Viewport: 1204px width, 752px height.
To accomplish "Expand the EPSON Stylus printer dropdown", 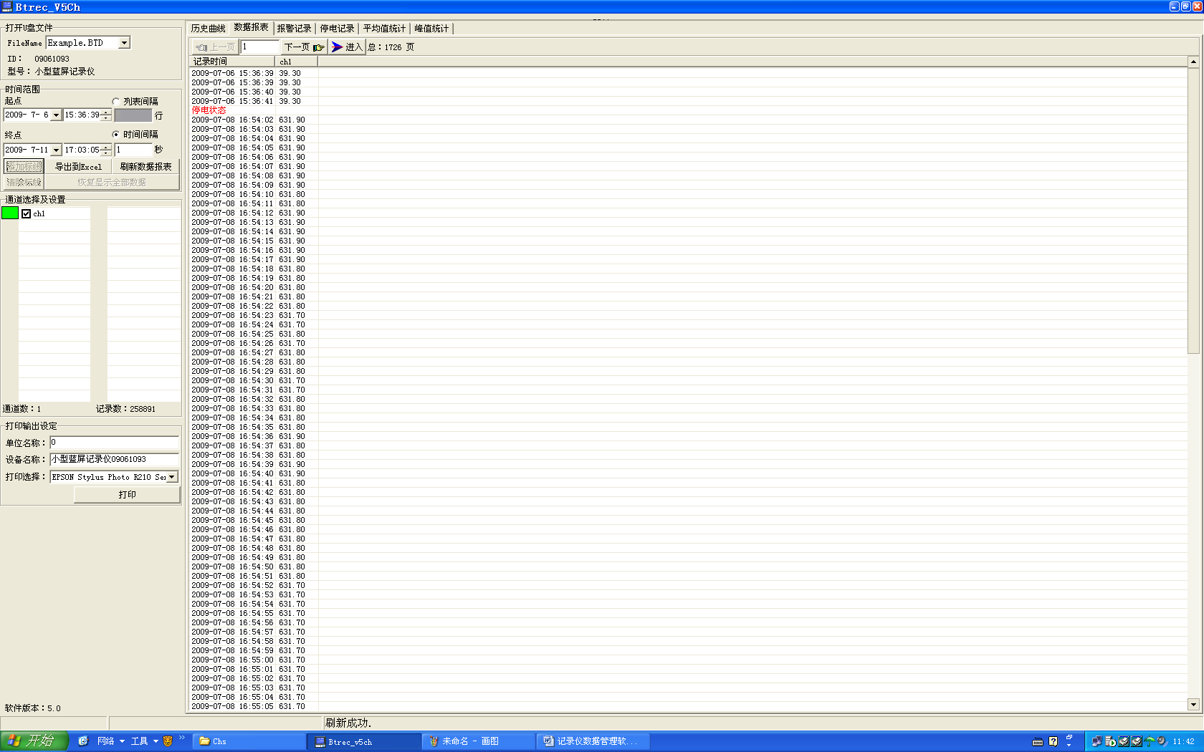I will point(172,477).
